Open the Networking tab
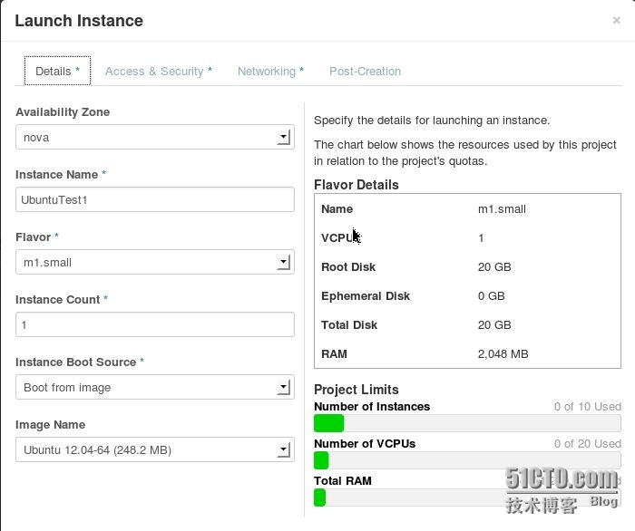Screen dimensions: 635x531 point(270,72)
